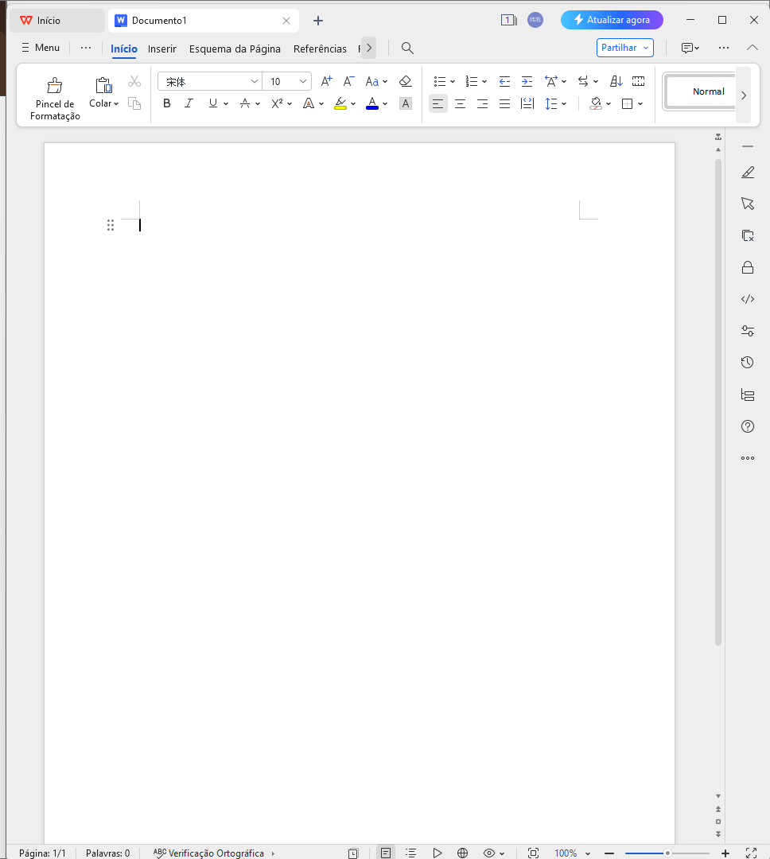Expand the underline style arrow

click(226, 103)
